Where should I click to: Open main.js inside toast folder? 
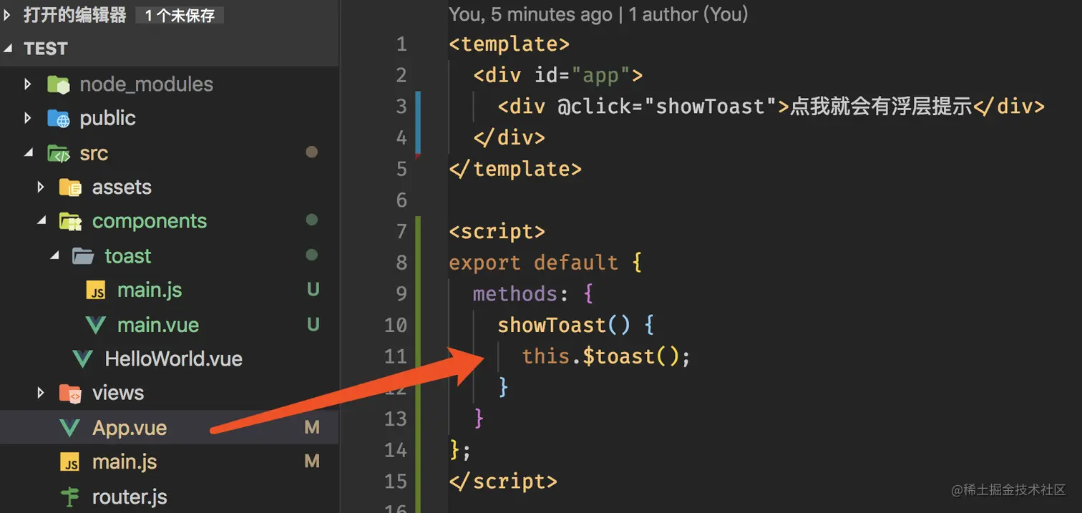[x=150, y=290]
